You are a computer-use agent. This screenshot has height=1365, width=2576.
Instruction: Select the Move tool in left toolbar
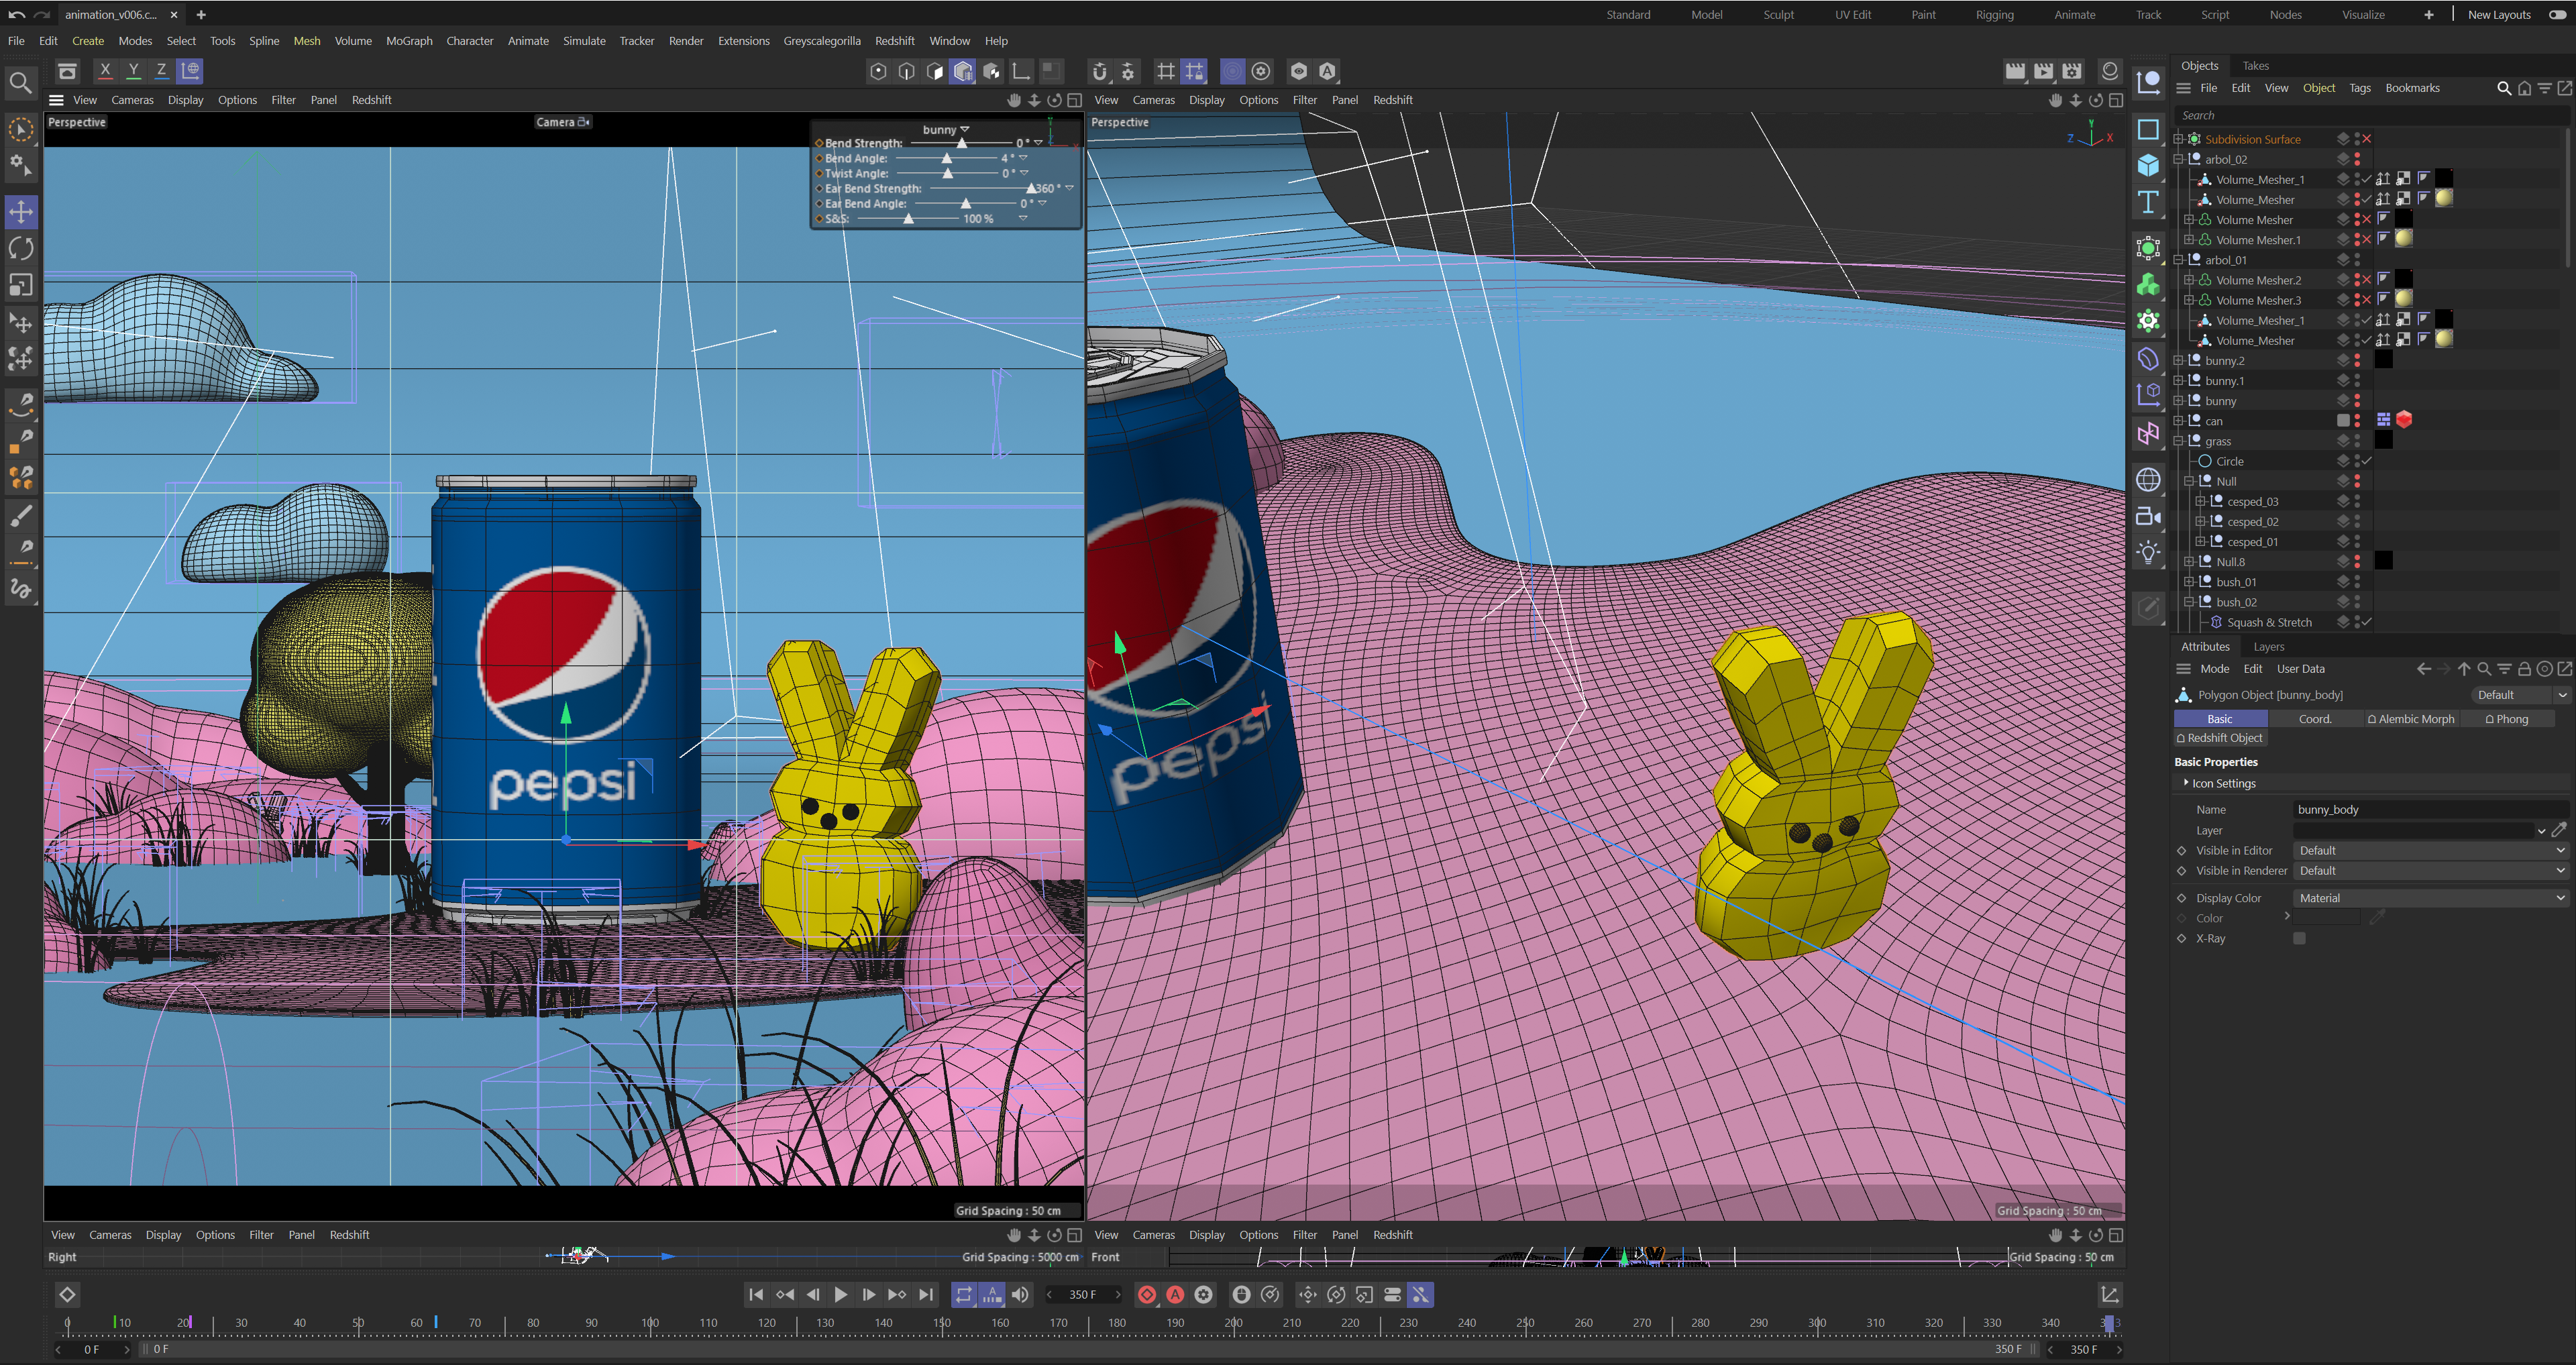pyautogui.click(x=21, y=211)
